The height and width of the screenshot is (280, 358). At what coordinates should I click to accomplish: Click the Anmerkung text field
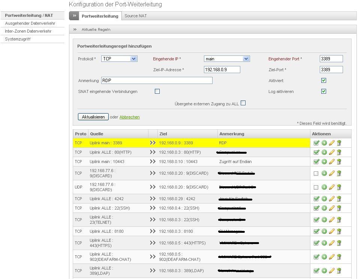click(157, 81)
